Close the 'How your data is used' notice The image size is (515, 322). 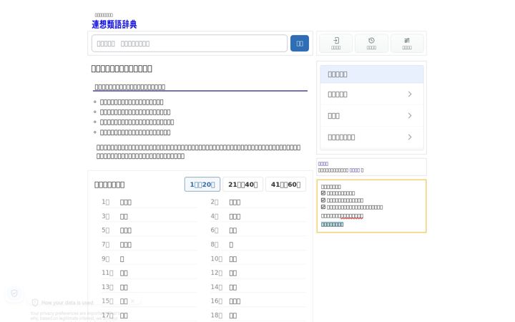pos(133,301)
